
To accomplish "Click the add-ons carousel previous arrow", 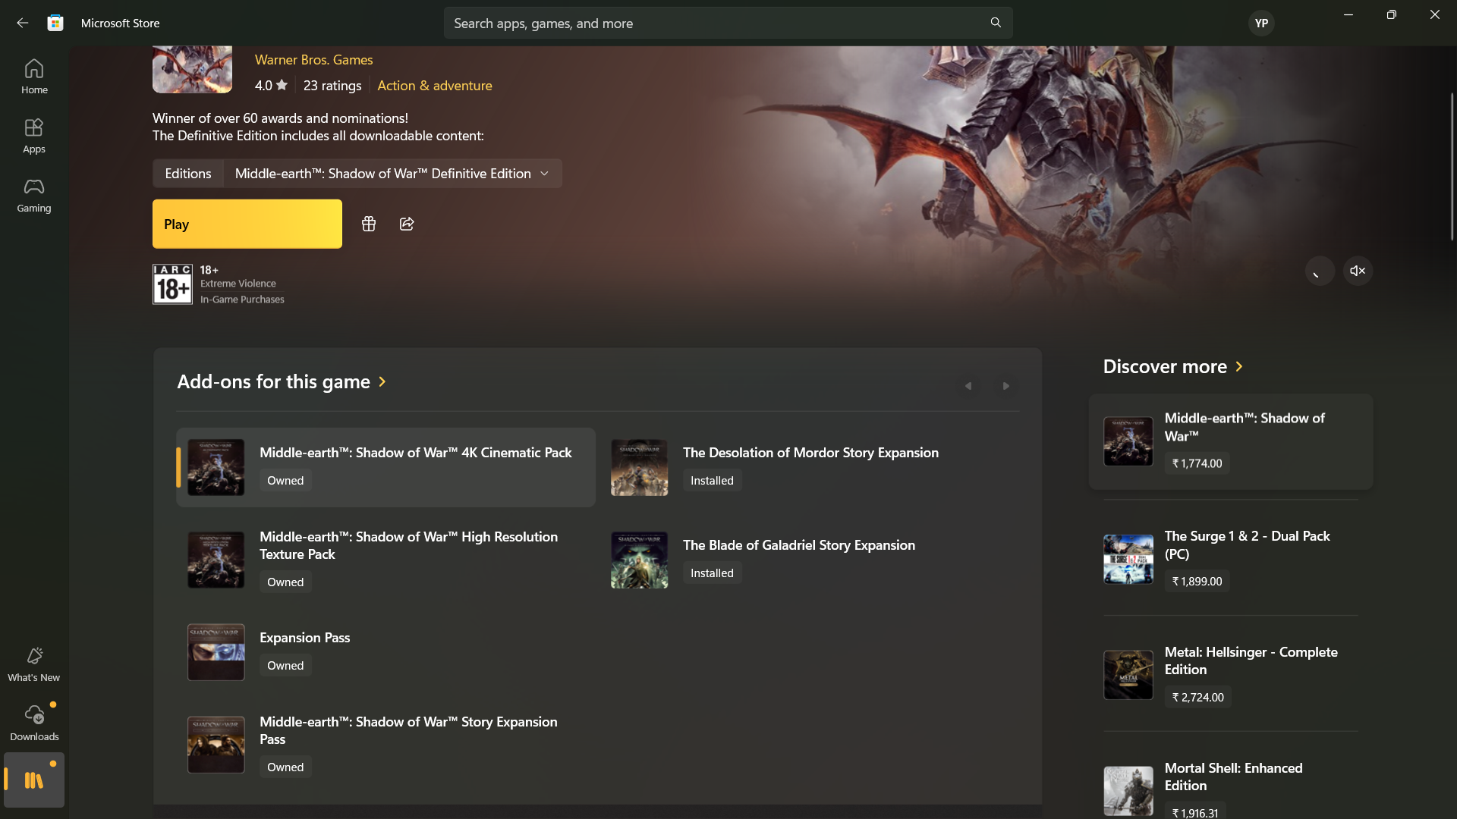I will click(x=968, y=386).
